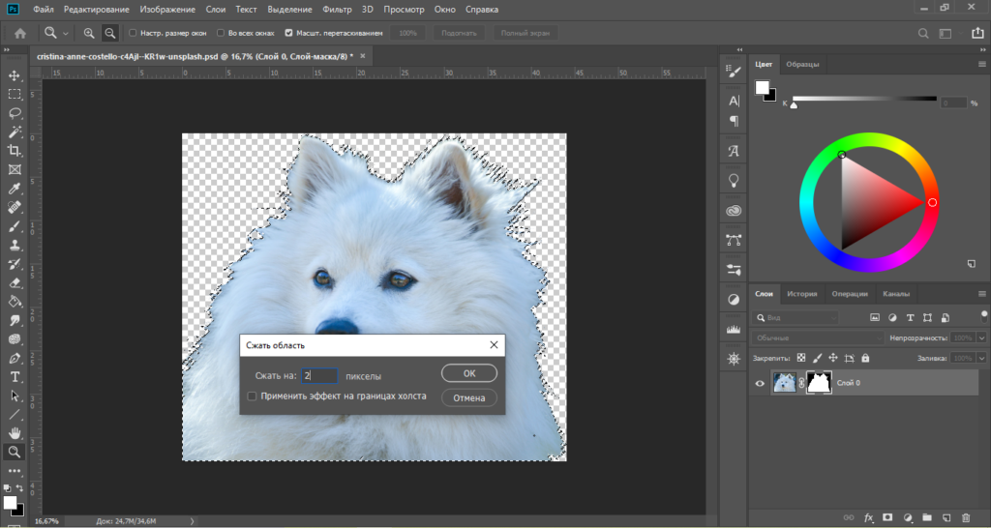The width and height of the screenshot is (991, 528).
Task: Switch to the Каналы tab
Action: [x=896, y=294]
